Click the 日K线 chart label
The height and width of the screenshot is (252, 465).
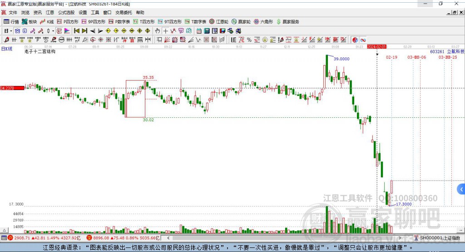click(x=7, y=49)
